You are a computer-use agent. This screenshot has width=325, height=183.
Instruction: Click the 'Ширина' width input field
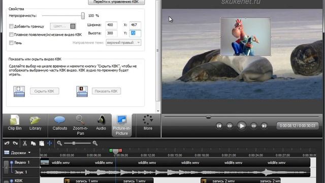tap(111, 25)
